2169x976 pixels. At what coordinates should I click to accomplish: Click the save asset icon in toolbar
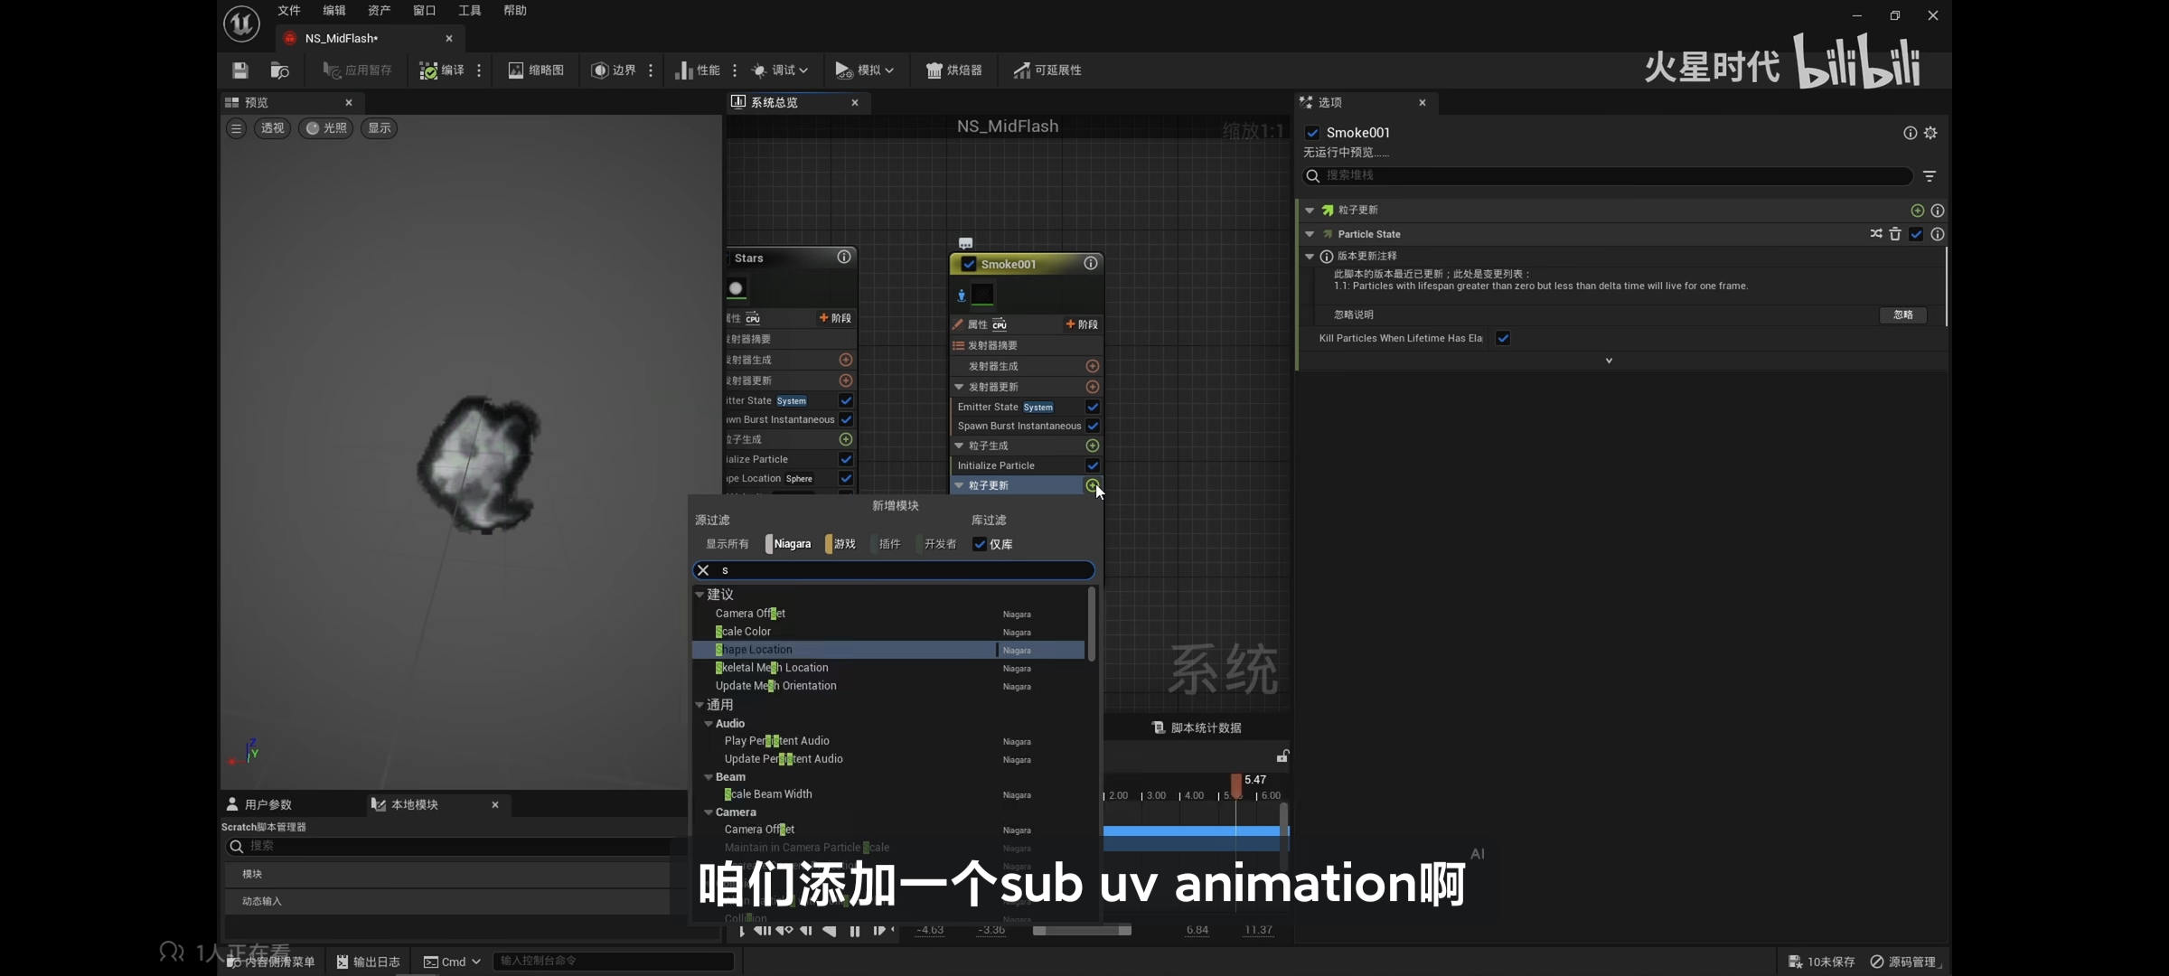pos(239,70)
